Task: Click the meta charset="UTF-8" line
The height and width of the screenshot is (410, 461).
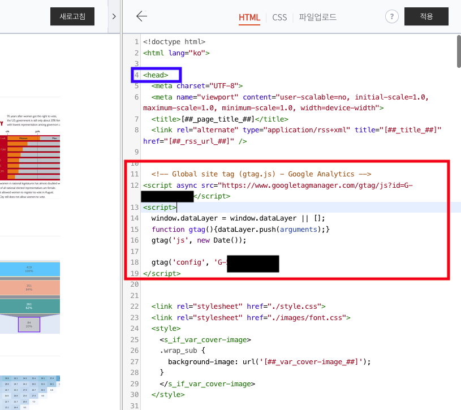Action: tap(197, 86)
